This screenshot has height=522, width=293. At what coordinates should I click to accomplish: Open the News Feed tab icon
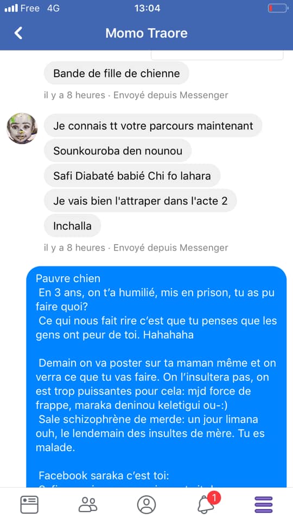[29, 505]
